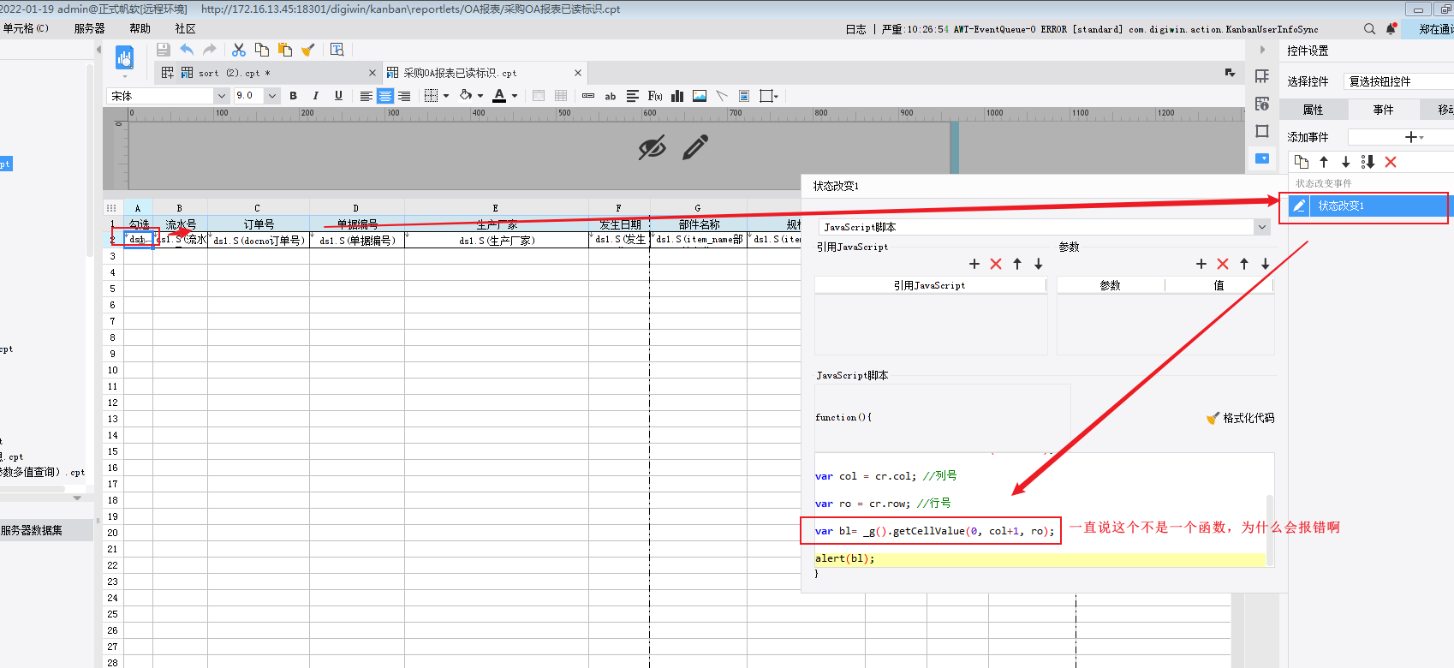Toggle center alignment
Viewport: 1454px width, 668px height.
point(385,96)
